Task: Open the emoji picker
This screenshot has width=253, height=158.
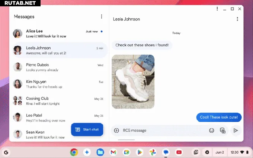Action: (212, 130)
